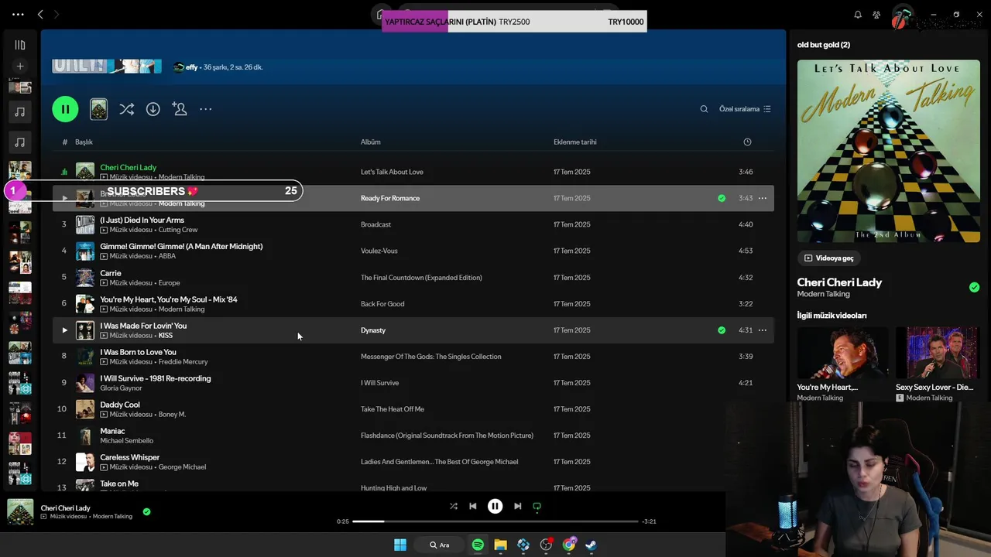Skip to previous track in the player

point(473,507)
